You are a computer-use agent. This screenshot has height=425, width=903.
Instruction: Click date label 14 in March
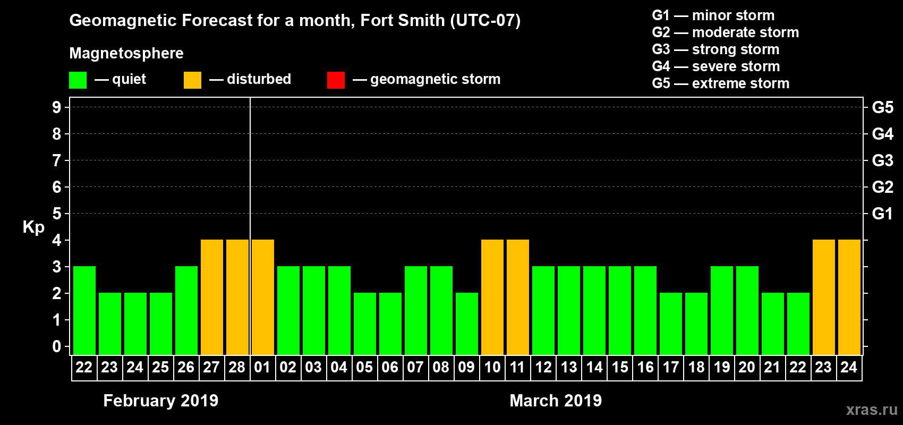(594, 368)
